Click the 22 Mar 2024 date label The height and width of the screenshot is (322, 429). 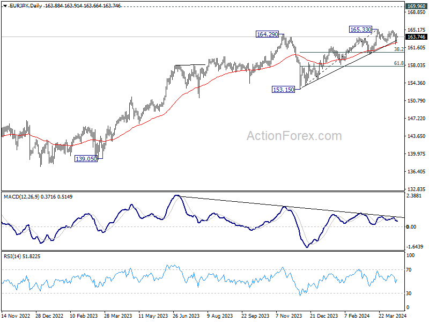point(393,316)
